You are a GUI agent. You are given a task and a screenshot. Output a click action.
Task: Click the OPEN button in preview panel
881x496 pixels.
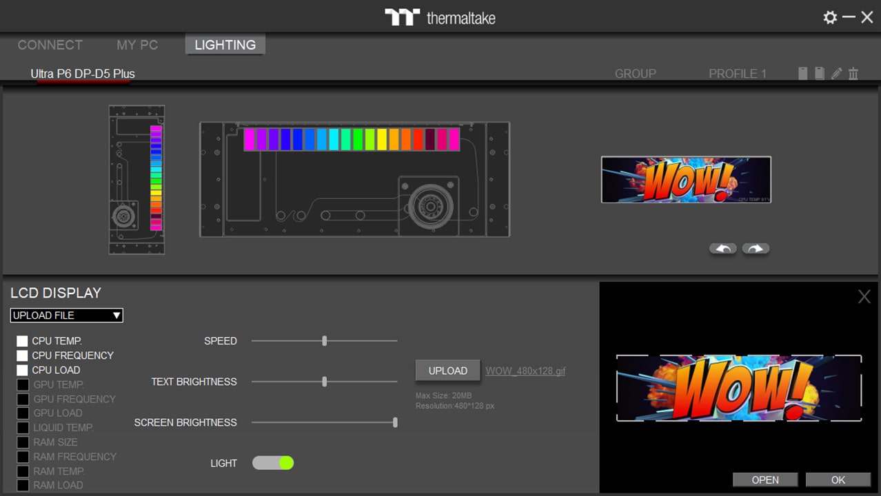coord(765,480)
